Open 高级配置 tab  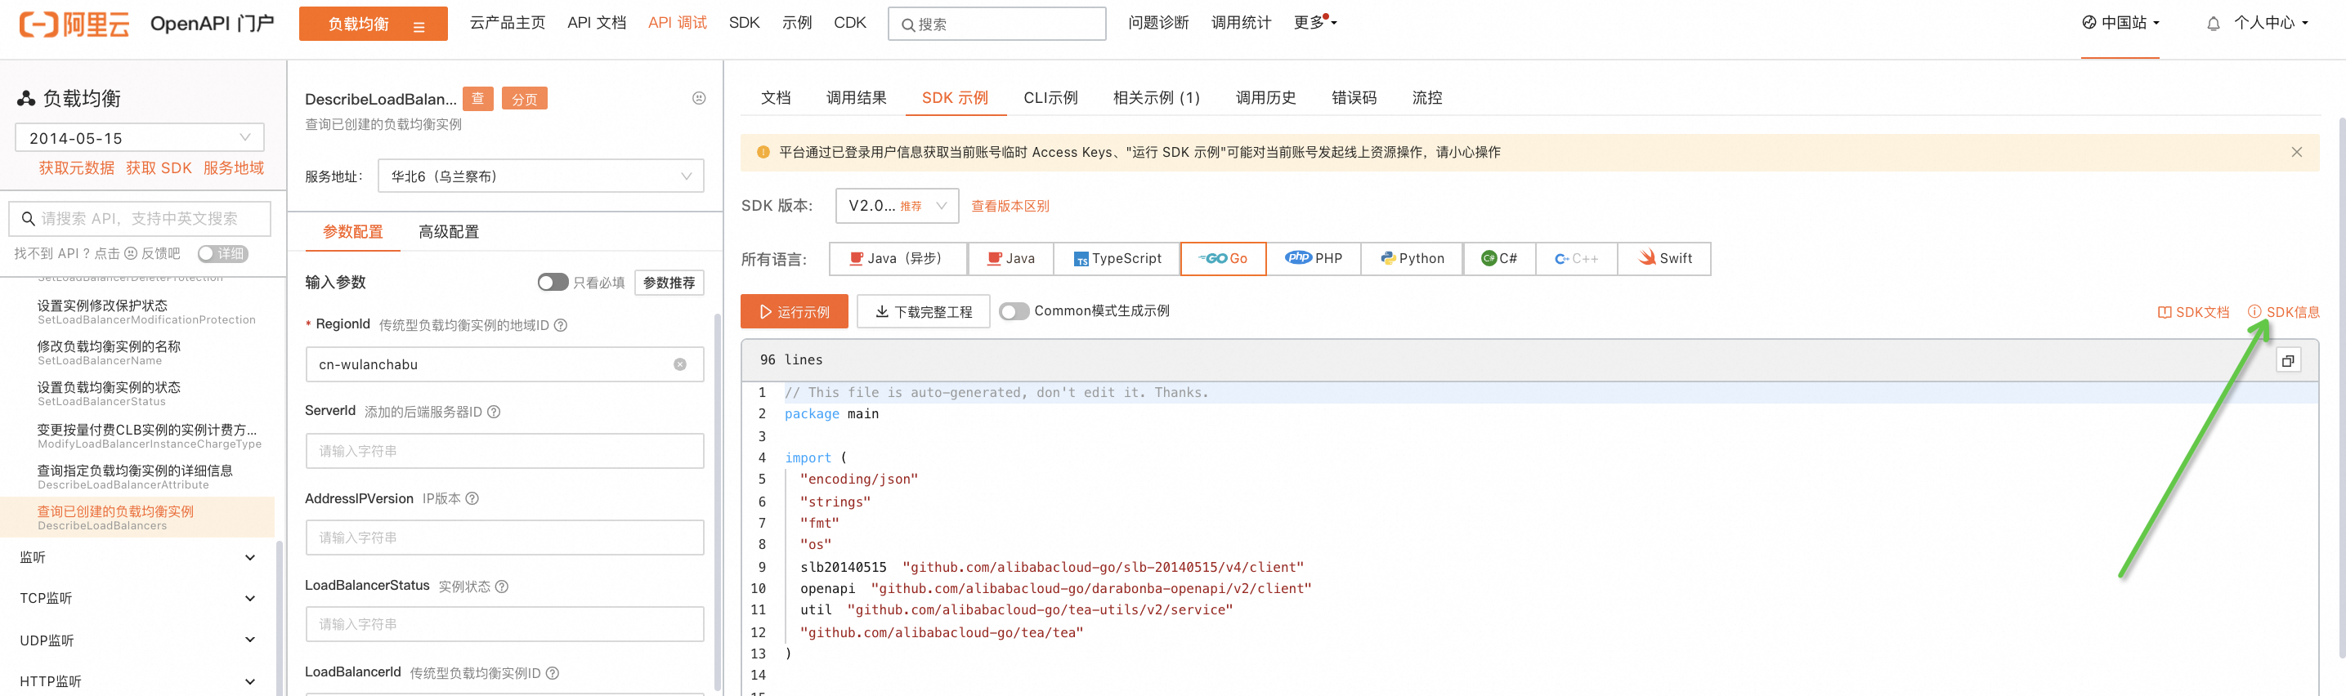tap(448, 232)
